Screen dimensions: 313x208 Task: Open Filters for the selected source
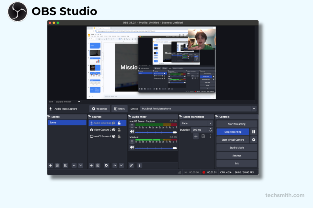[120, 108]
